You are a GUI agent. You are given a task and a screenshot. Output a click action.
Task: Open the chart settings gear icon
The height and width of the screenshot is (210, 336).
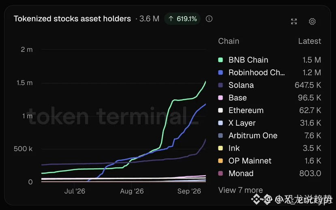click(x=312, y=21)
